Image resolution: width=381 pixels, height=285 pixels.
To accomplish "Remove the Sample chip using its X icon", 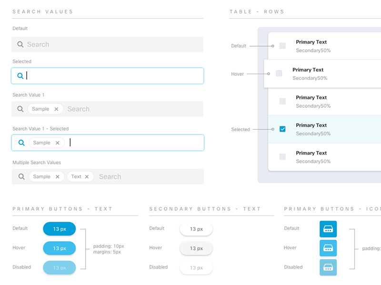I will click(x=56, y=109).
